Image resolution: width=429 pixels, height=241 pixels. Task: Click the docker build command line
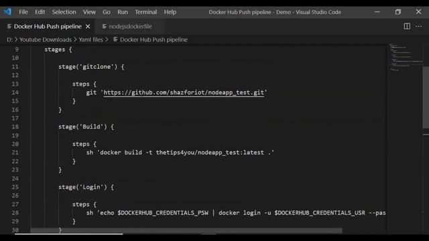180,153
